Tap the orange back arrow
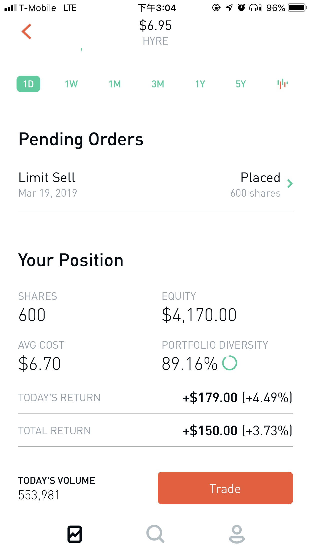The image size is (311, 553). (27, 32)
